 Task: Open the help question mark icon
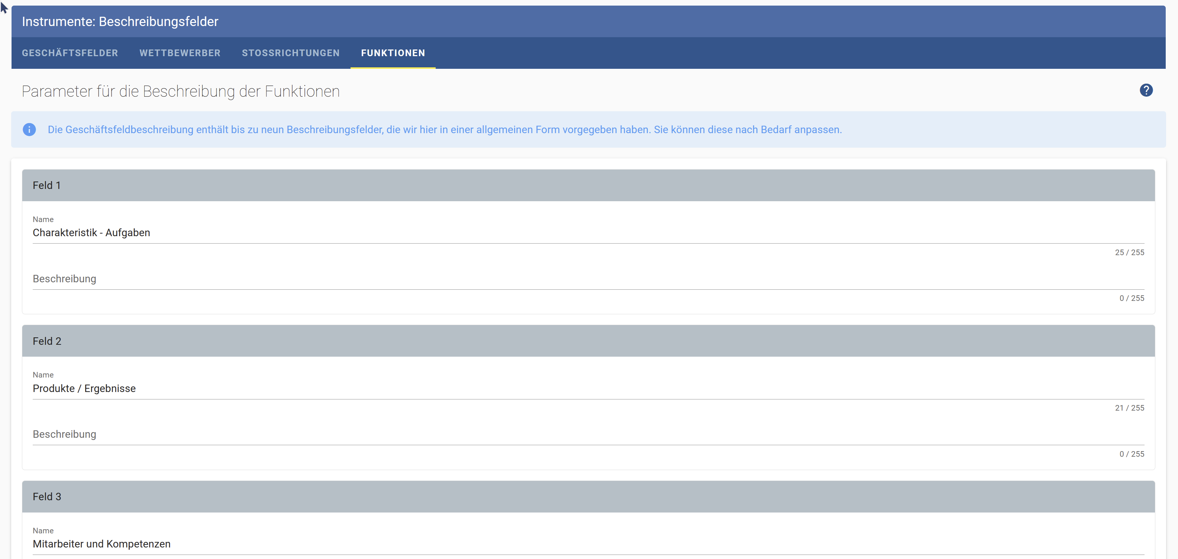1146,90
